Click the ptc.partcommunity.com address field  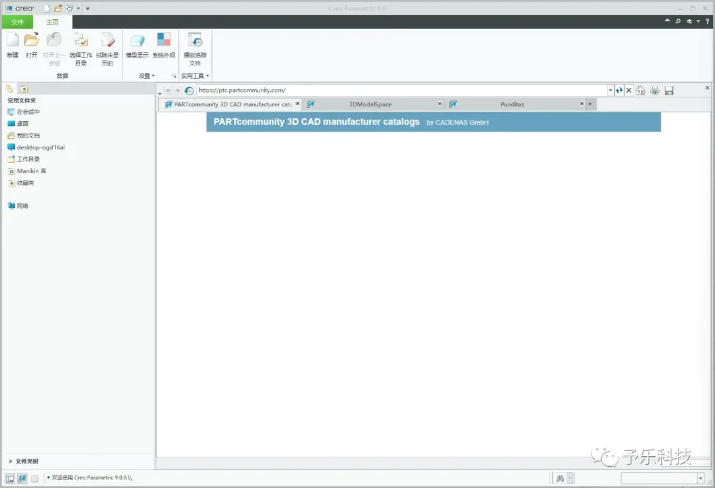click(403, 90)
